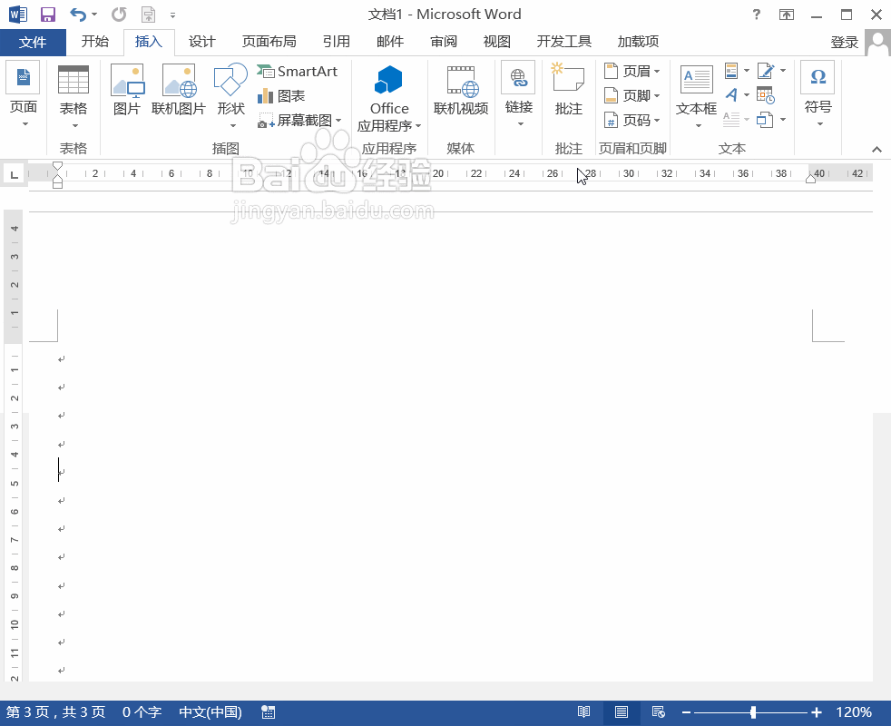Switch to Web Layout view
The width and height of the screenshot is (891, 726).
[x=659, y=711]
